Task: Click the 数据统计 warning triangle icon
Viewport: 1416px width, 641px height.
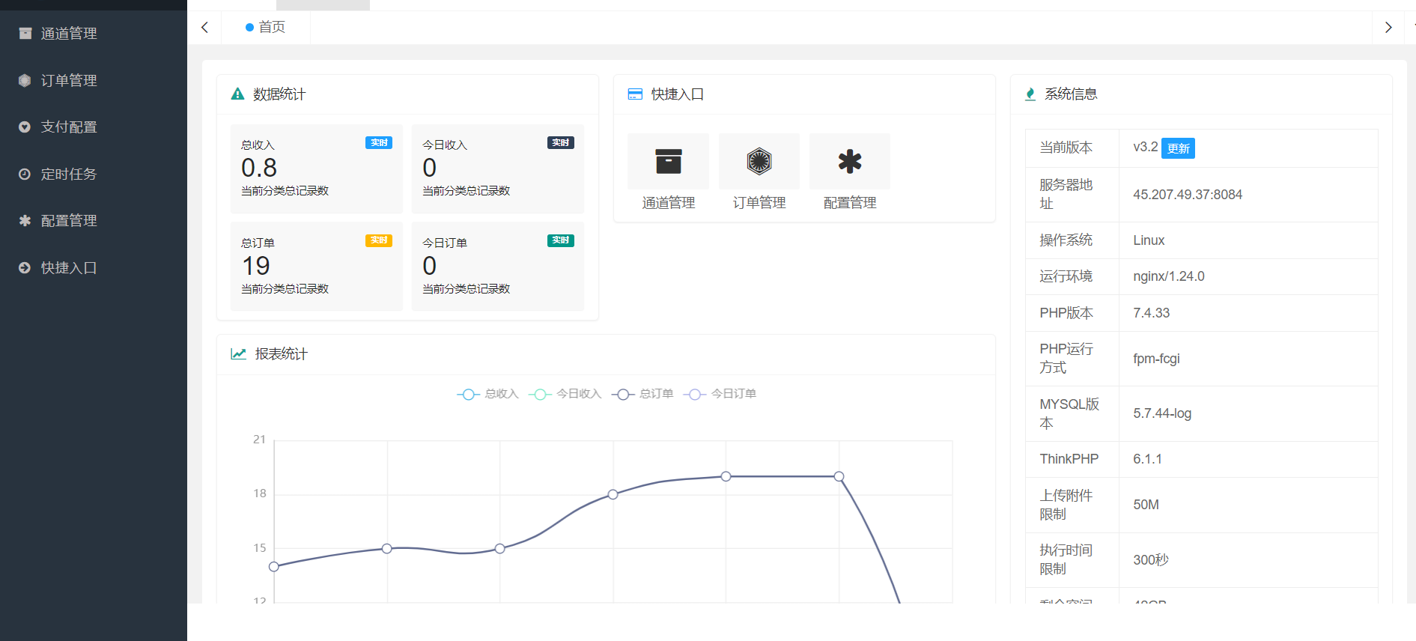Action: click(x=237, y=94)
